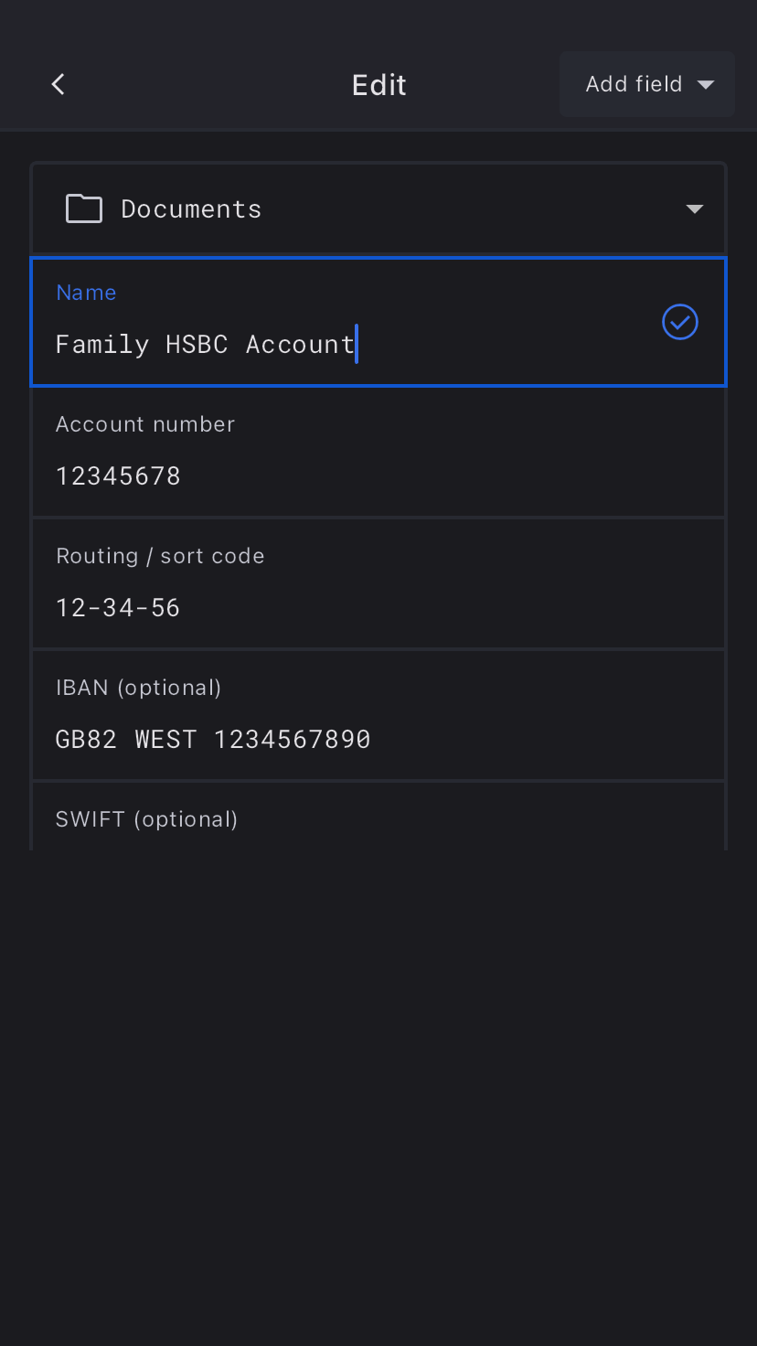Edit the sort code 12-34-56
The height and width of the screenshot is (1346, 757).
tap(119, 608)
